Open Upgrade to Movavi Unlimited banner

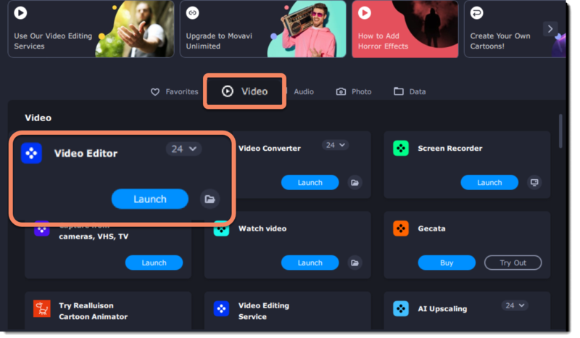click(x=263, y=29)
